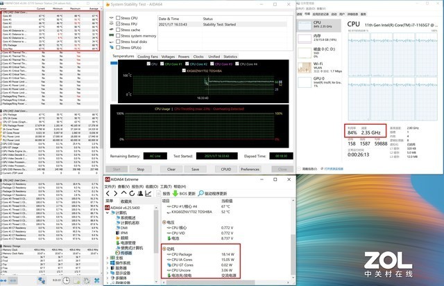Collapse the 计算机 node in AIDA64 tree
This screenshot has width=444, height=286.
(x=108, y=212)
